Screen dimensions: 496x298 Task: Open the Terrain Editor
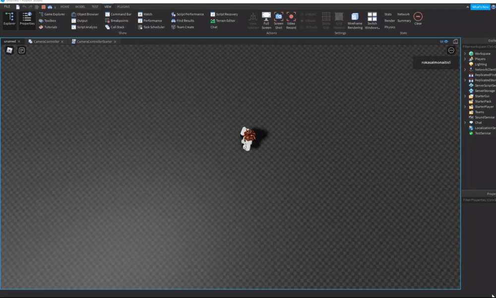tap(223, 20)
